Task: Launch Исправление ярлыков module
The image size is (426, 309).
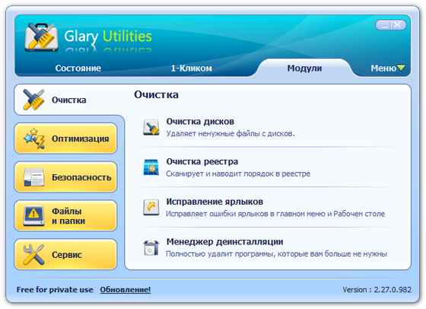Action: pos(215,202)
